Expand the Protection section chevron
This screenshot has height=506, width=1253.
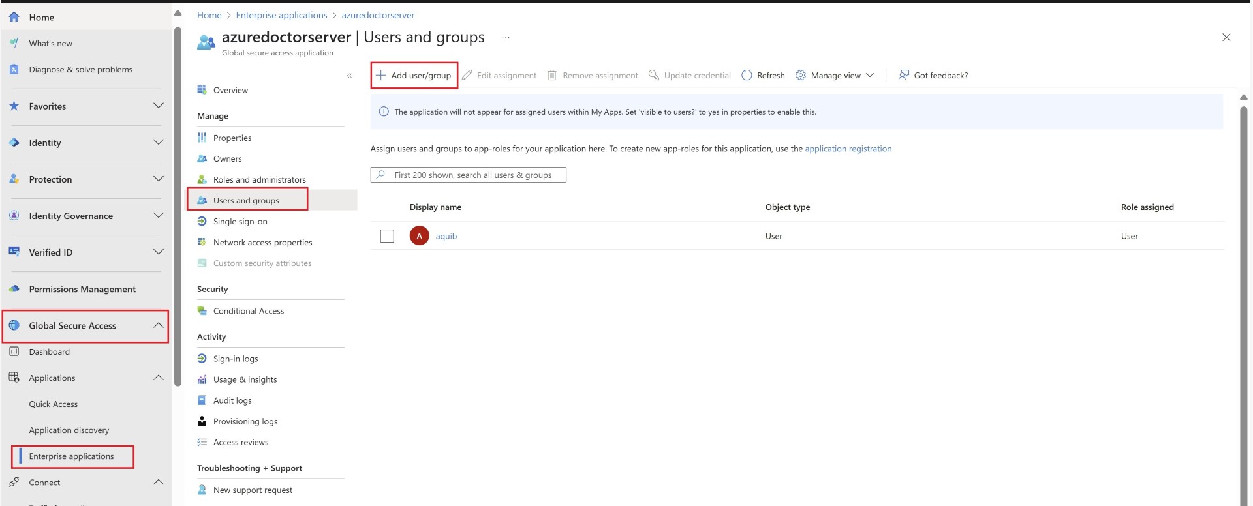click(158, 179)
